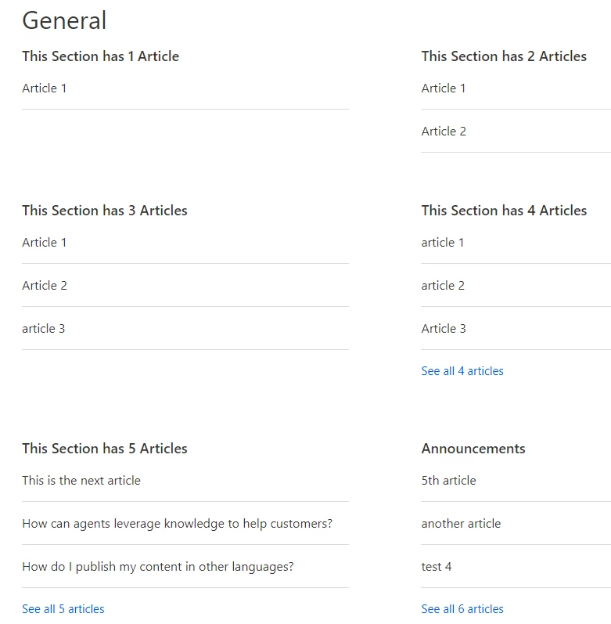611x624 pixels.
Task: Open '5th article' under Announcements
Action: click(x=448, y=481)
